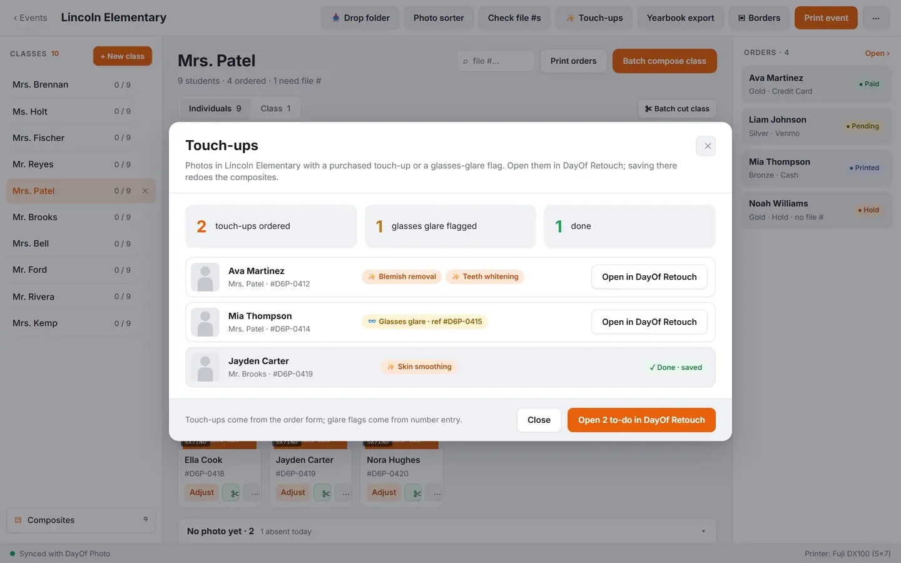Open the overflow menu next to Print event
The height and width of the screenshot is (563, 901).
point(876,18)
